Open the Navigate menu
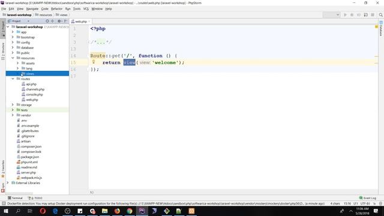The width and height of the screenshot is (384, 216). pos(32,9)
